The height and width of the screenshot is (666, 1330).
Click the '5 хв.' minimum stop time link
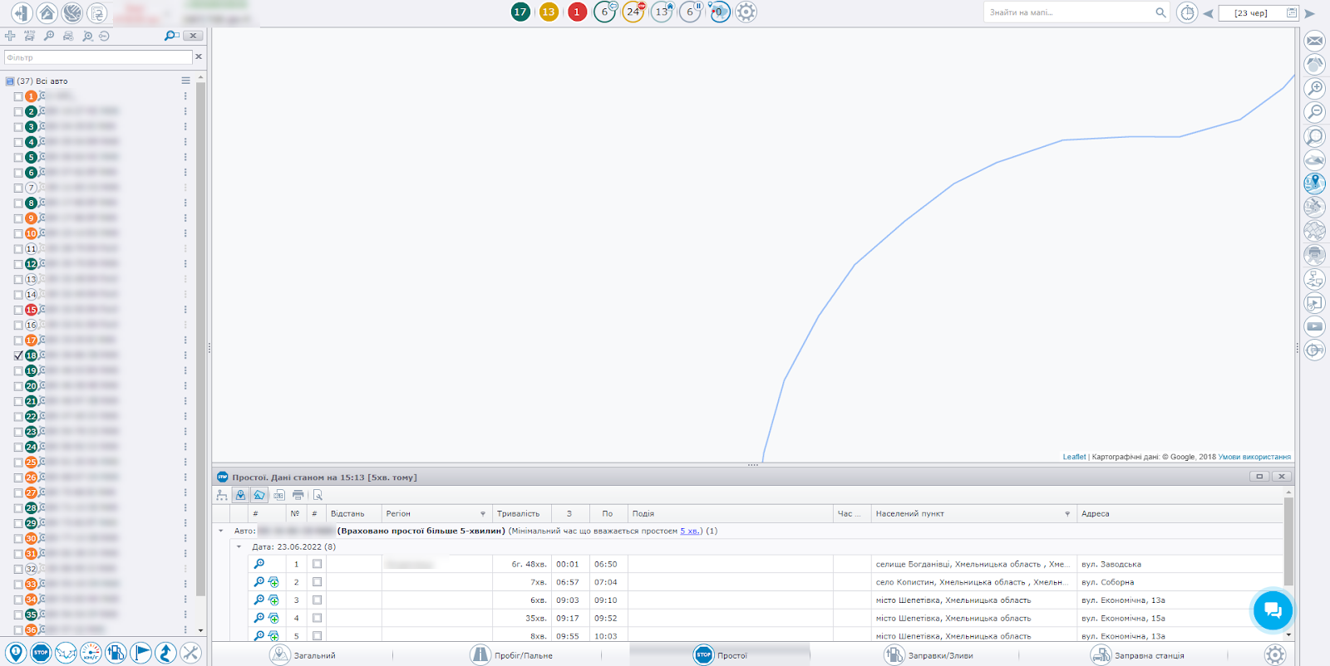(x=689, y=531)
